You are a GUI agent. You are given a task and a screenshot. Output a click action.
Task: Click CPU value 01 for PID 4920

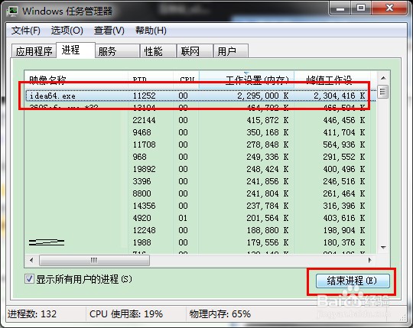(x=183, y=218)
